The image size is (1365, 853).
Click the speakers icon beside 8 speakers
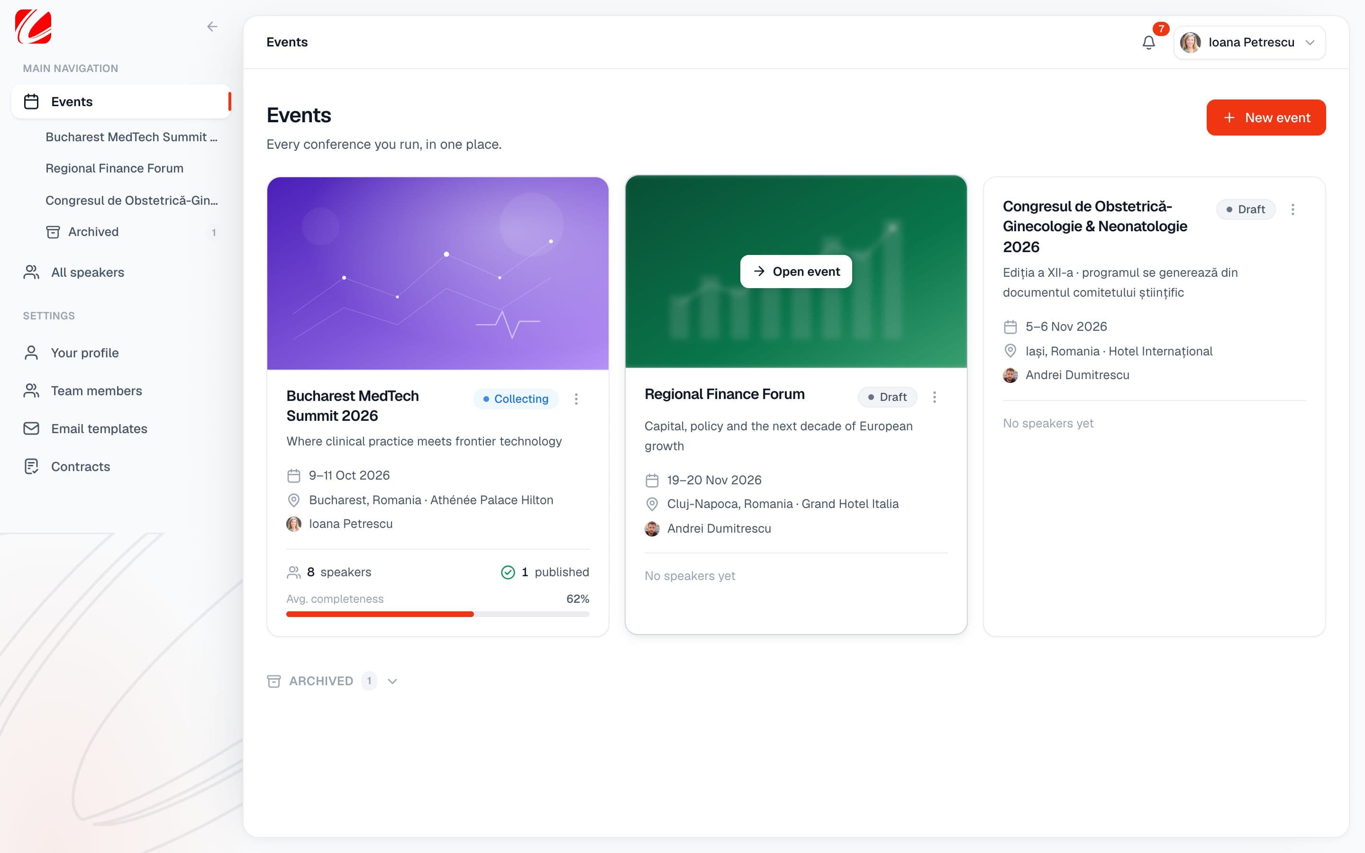pos(294,572)
